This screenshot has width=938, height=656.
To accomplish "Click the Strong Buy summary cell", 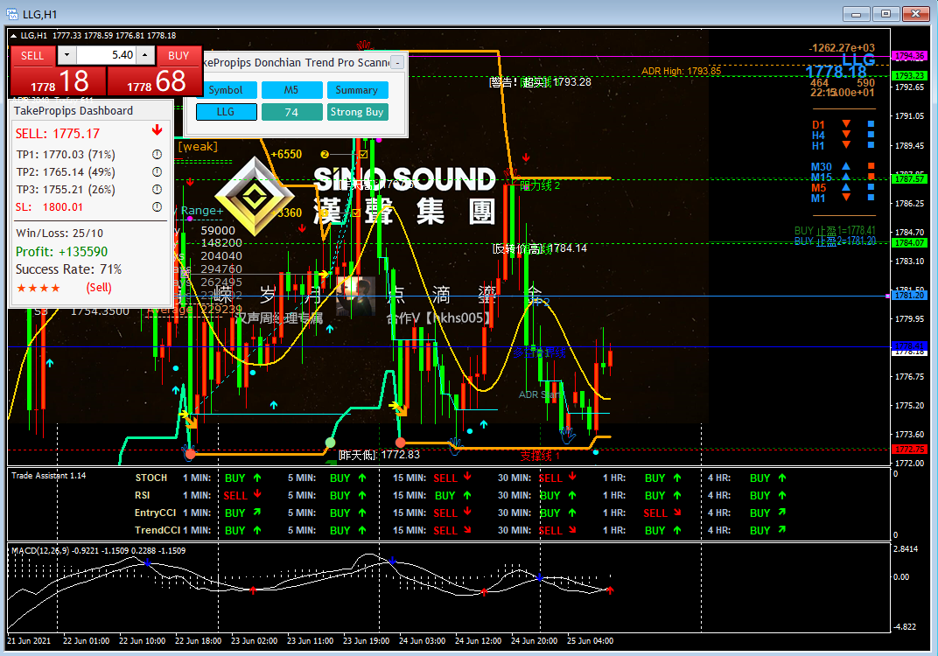I will click(357, 112).
